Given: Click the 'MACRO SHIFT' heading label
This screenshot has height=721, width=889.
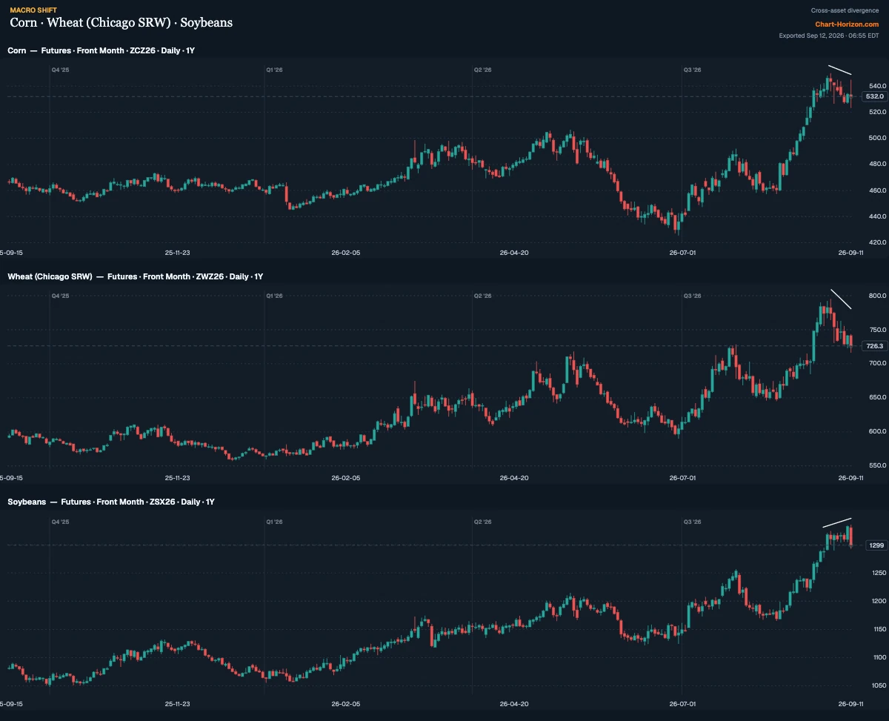Looking at the screenshot, I should pos(33,10).
